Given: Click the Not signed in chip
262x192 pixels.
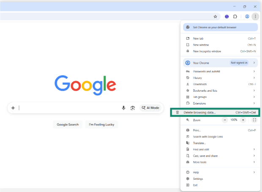Looking at the screenshot, I should [x=239, y=63].
